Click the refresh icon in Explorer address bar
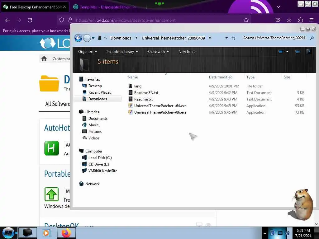Screen dimensions: 319x239 [x=234, y=38]
